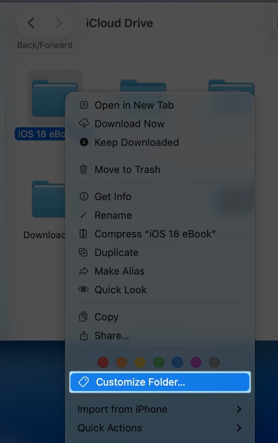
Task: Apply the orange tag color
Action: 122,362
